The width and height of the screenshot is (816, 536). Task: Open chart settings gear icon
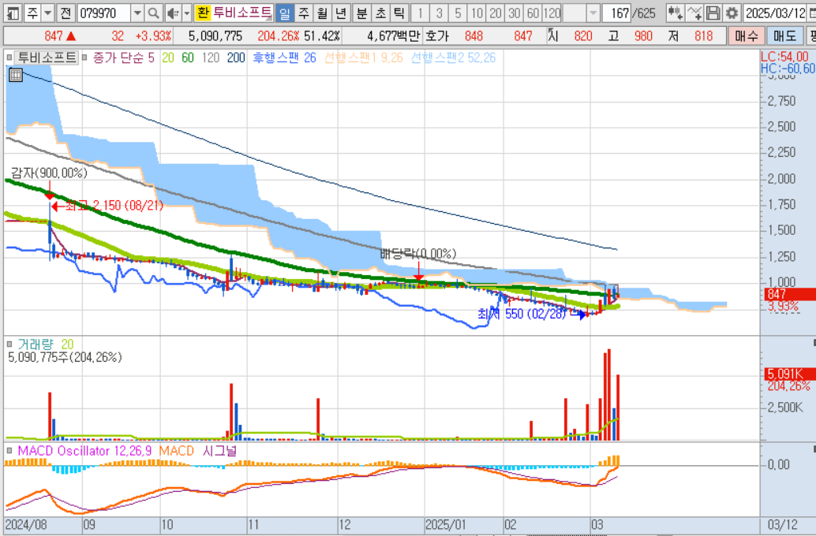click(732, 13)
